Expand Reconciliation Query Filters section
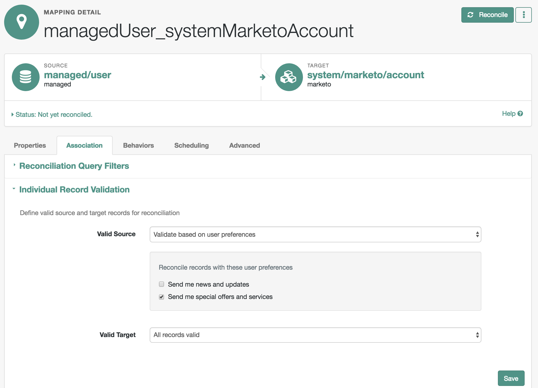 pos(71,166)
